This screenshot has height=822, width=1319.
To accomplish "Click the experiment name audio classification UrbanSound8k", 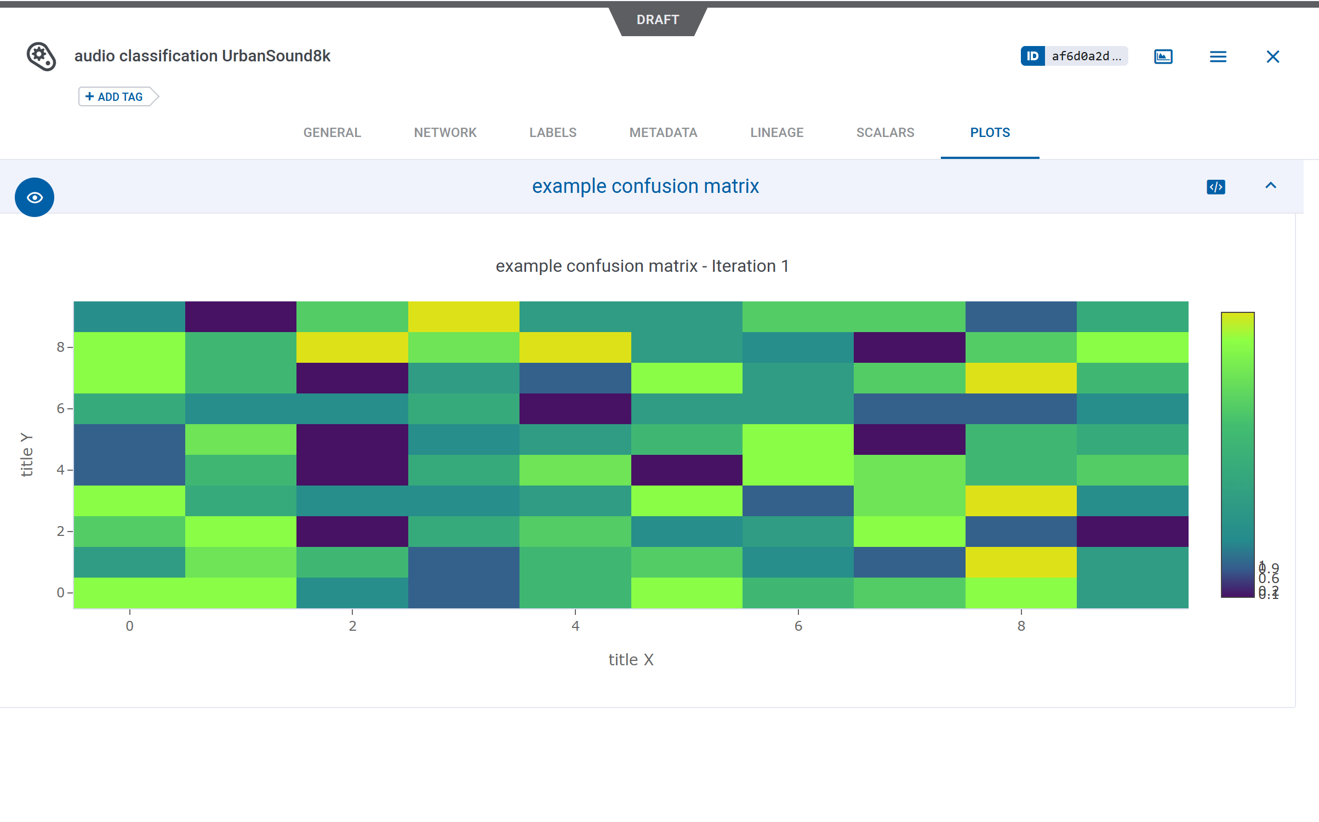I will click(202, 56).
